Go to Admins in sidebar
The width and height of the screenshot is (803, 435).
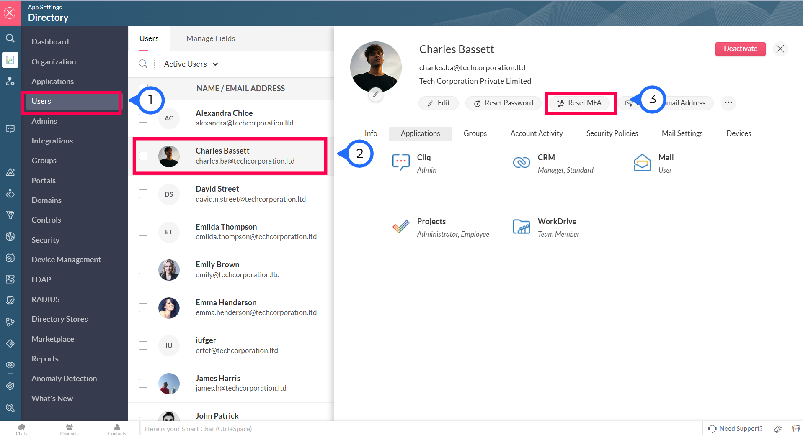tap(44, 121)
